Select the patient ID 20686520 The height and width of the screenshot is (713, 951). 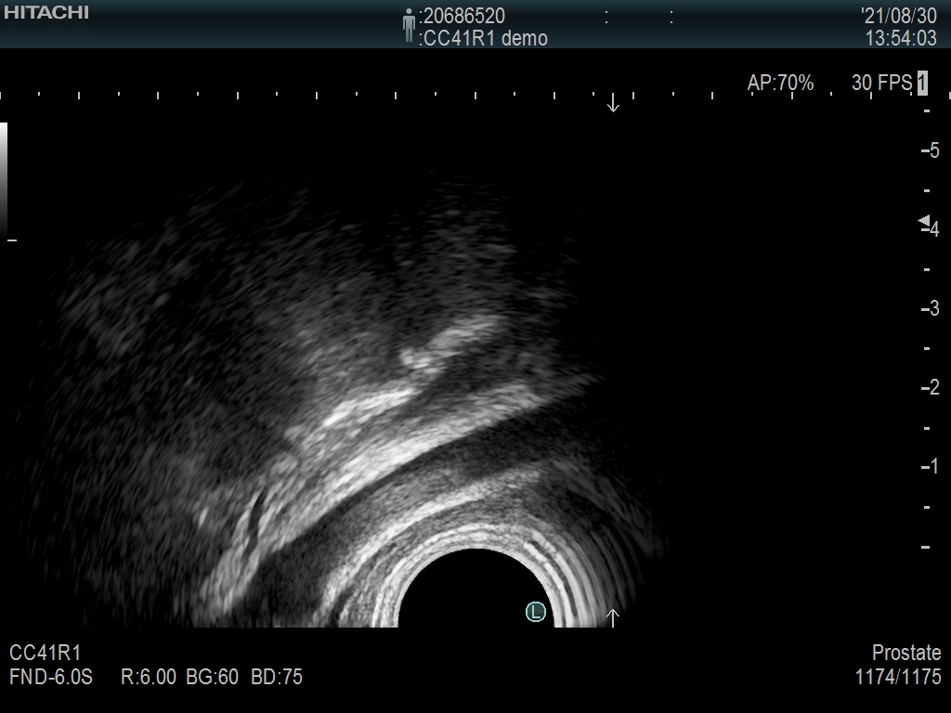tap(464, 16)
